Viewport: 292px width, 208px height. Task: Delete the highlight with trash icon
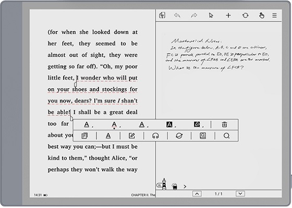point(224,125)
